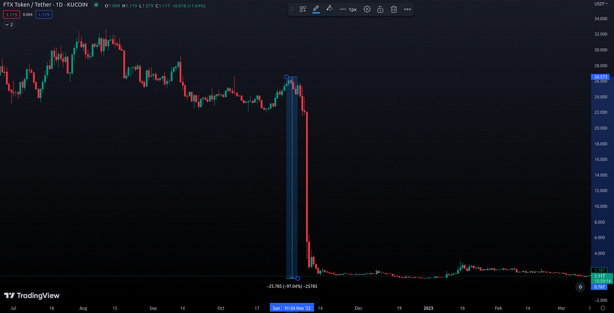Click the Fri 04 Nov '22 date label
Viewport: 614px width, 313px height.
pyautogui.click(x=298, y=308)
